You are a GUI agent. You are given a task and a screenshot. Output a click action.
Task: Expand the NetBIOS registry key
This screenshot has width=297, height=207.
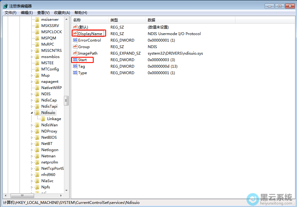[x=32, y=137]
